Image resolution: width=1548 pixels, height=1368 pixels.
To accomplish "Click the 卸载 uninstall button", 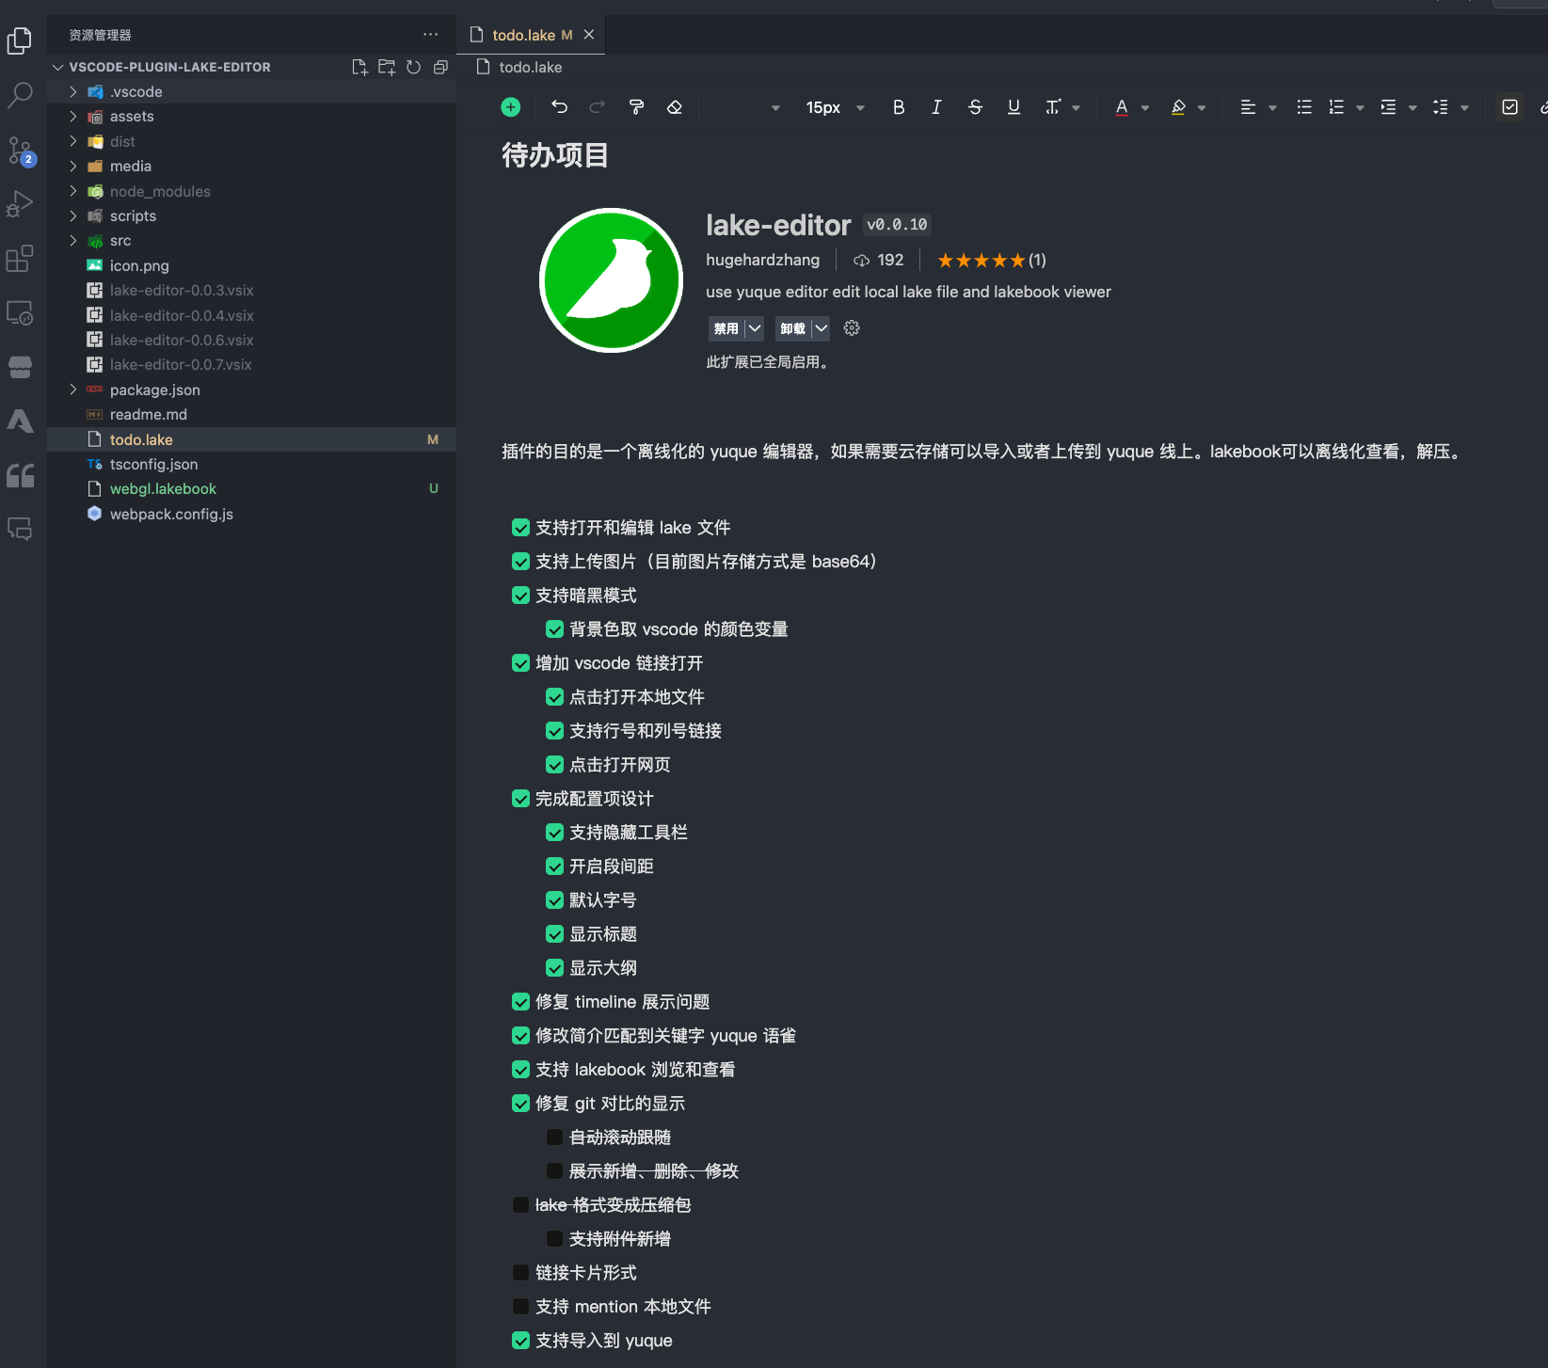I will click(x=792, y=328).
